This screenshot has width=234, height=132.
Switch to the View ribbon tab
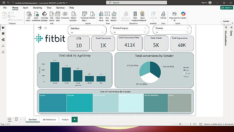[49, 8]
